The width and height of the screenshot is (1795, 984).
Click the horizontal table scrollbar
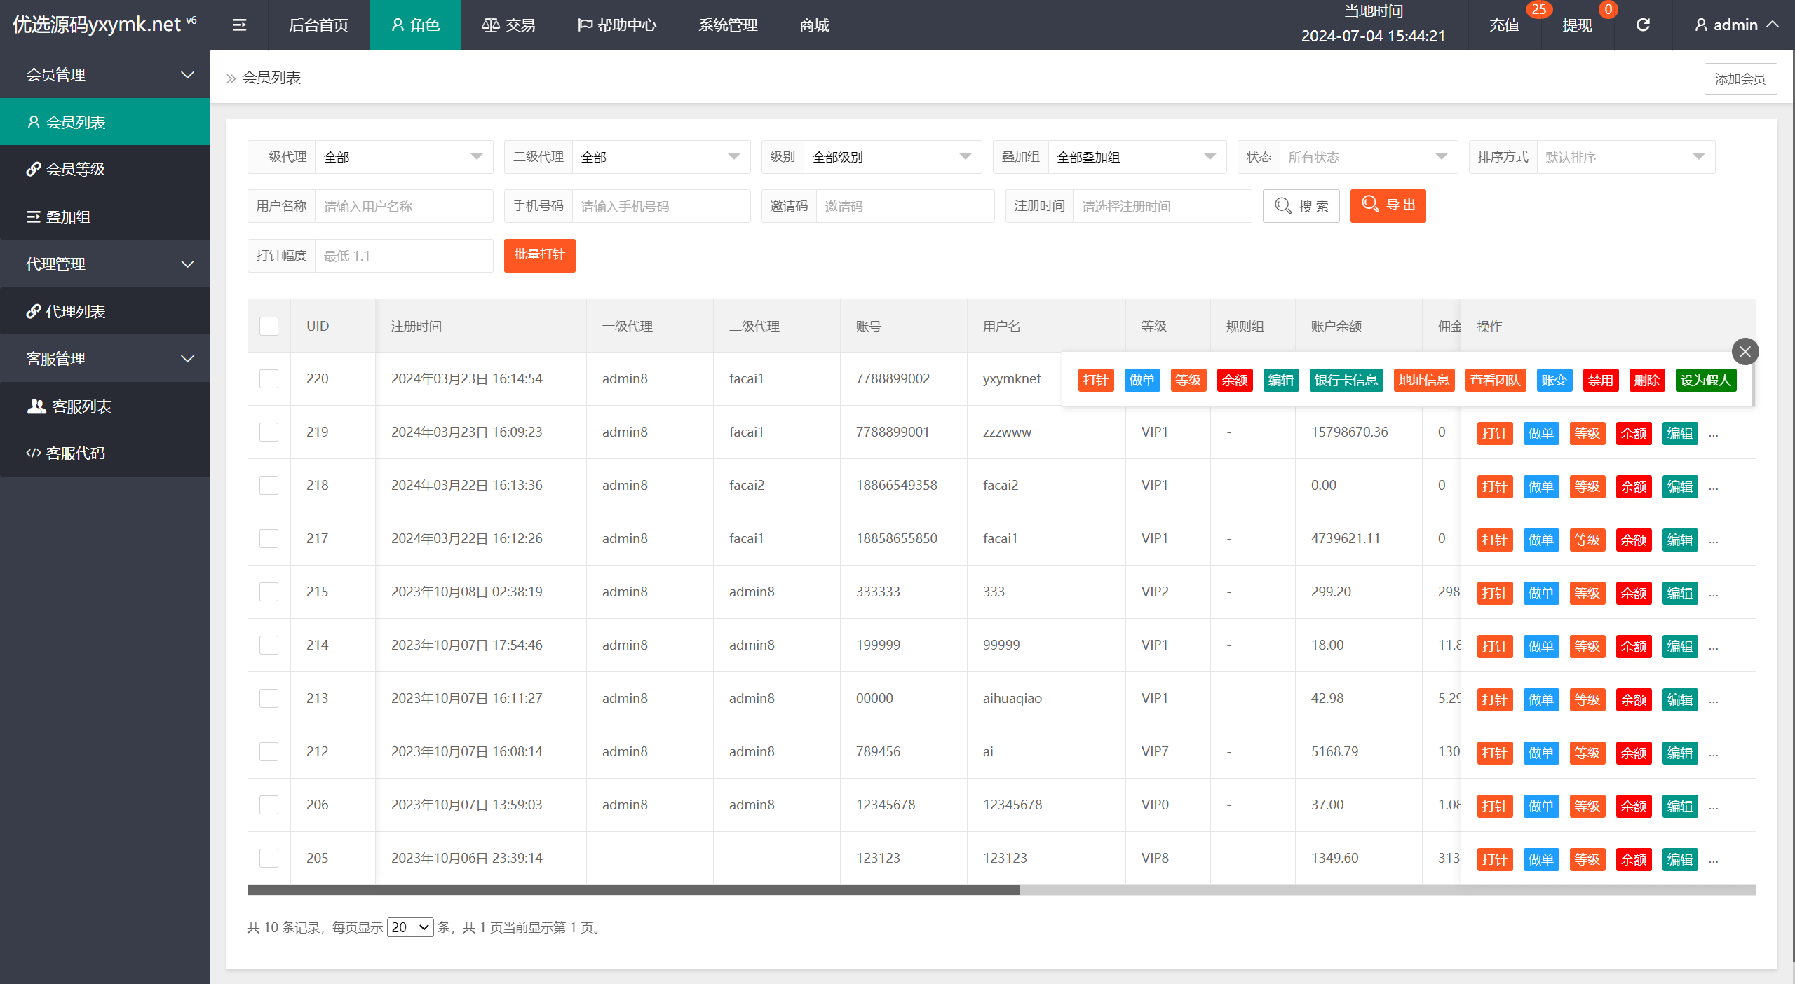(633, 890)
